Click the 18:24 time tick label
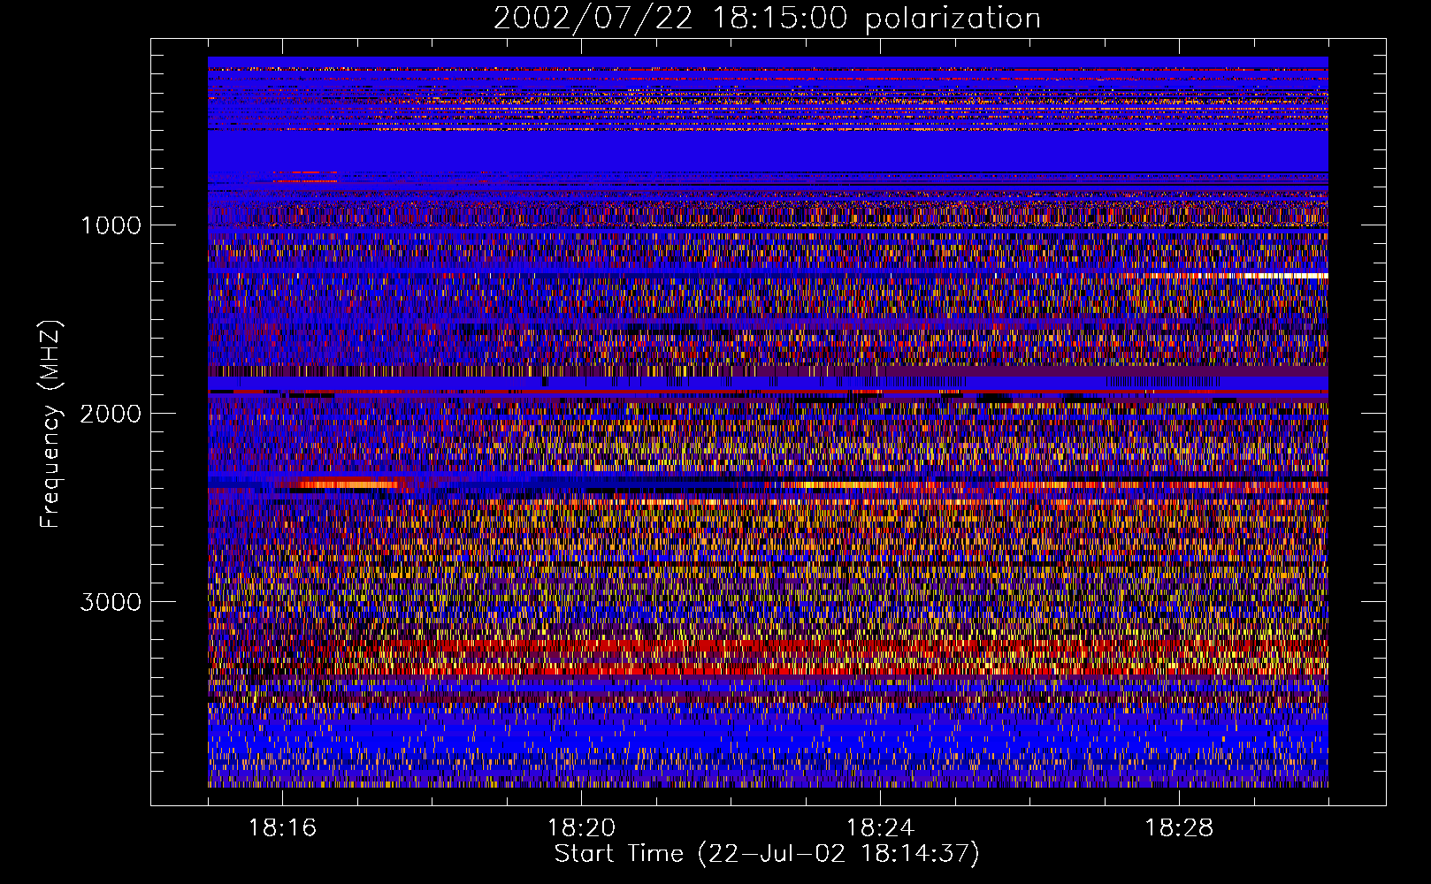Screen dimensions: 1431x884 point(880,828)
